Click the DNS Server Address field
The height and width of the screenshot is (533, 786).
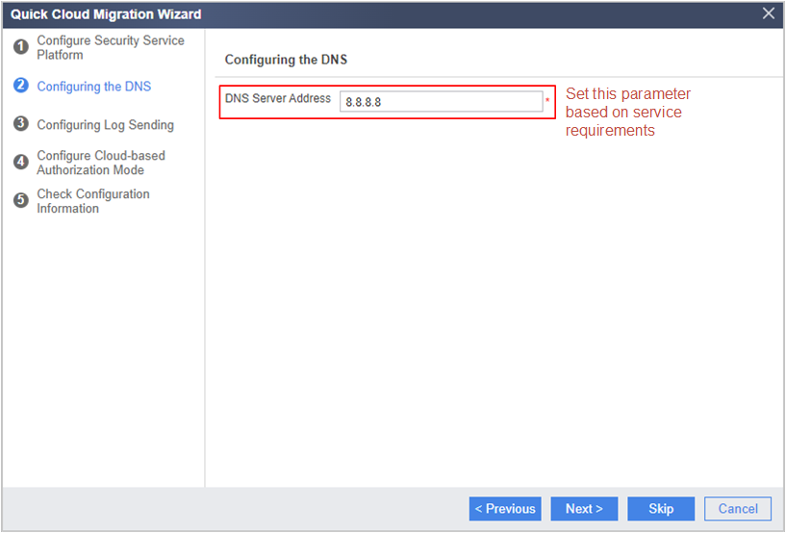(442, 102)
